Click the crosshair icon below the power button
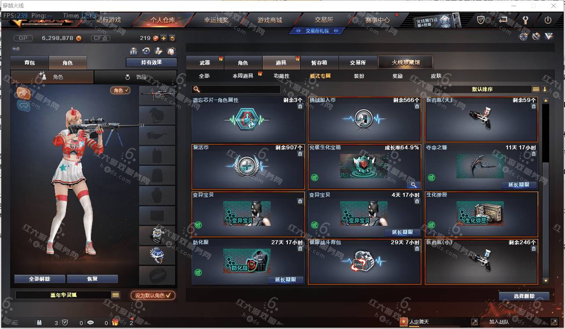The width and height of the screenshot is (565, 329). [x=523, y=36]
